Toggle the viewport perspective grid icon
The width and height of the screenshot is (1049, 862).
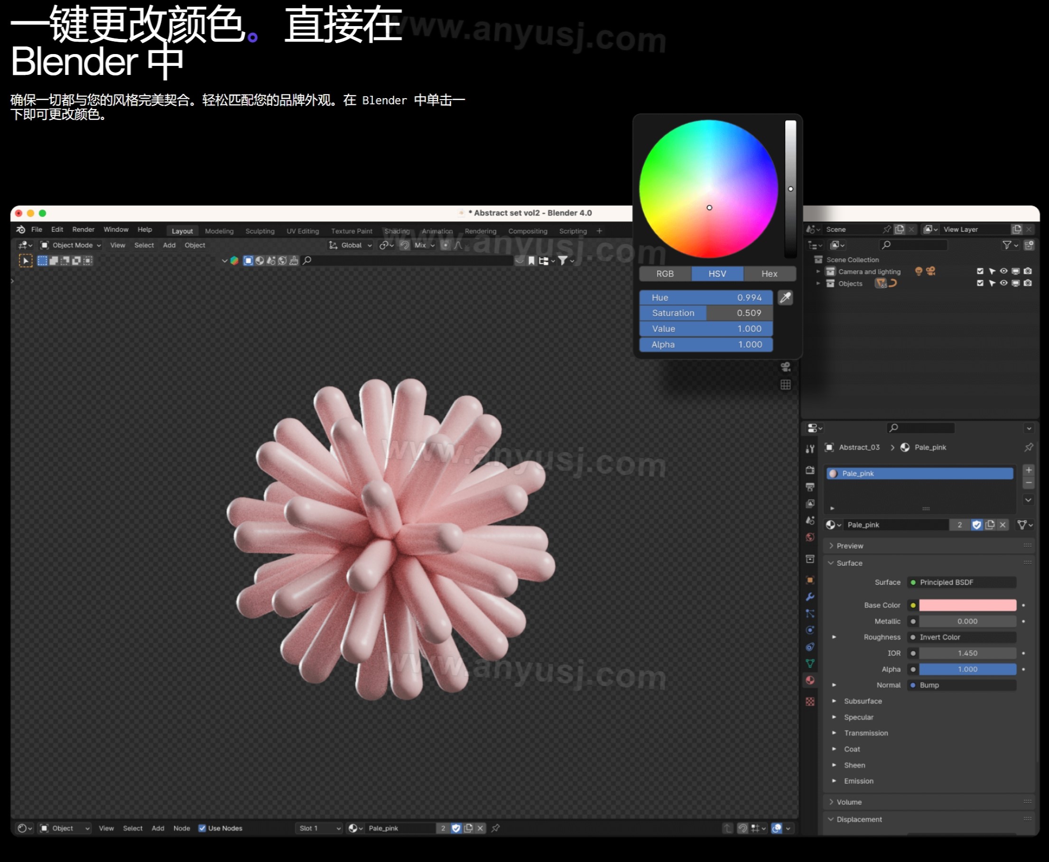[x=786, y=385]
